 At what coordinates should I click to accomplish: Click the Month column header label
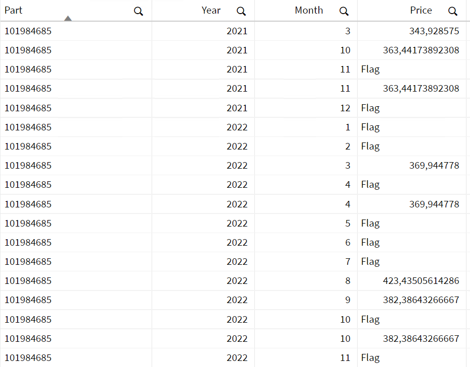click(x=309, y=10)
